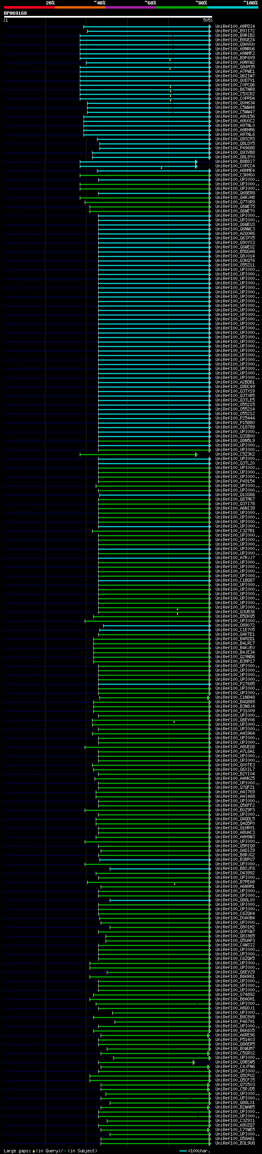
Task: Select the UniRef100_Q9DC49 label
Action: (235, 386)
